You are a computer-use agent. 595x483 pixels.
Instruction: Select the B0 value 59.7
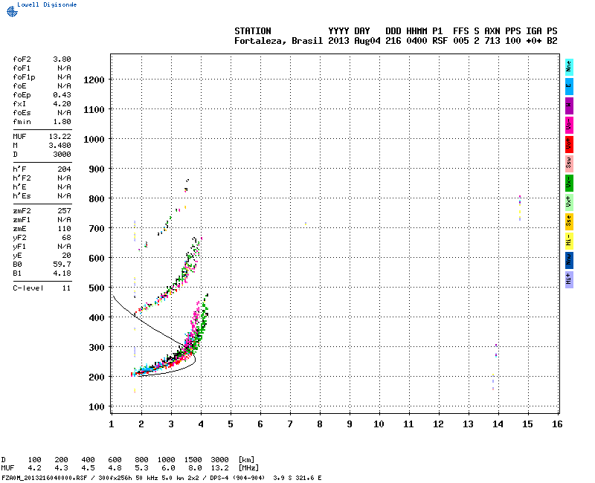[62, 265]
